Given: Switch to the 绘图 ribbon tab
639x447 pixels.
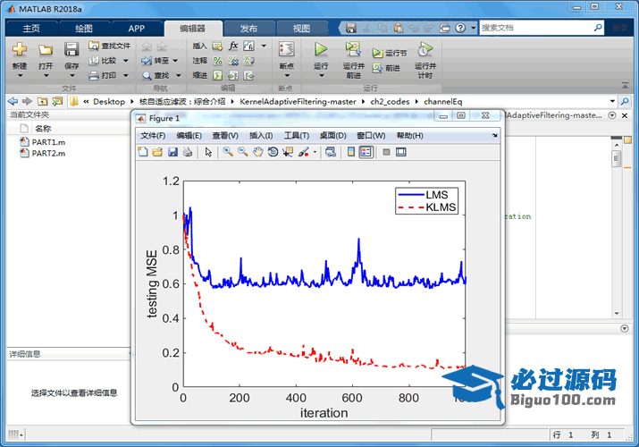Looking at the screenshot, I should point(83,28).
